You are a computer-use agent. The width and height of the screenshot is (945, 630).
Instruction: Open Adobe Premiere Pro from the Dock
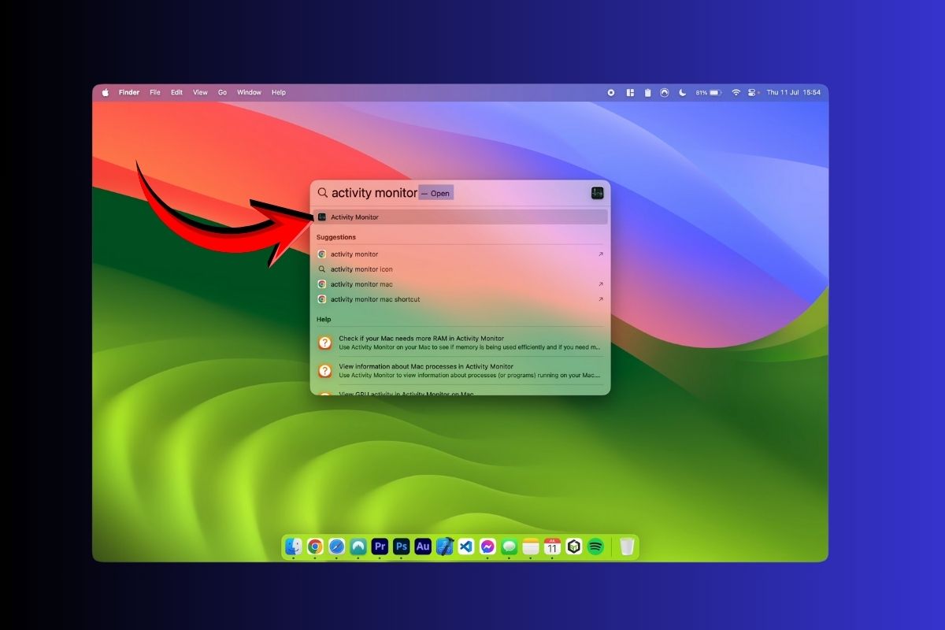(380, 547)
